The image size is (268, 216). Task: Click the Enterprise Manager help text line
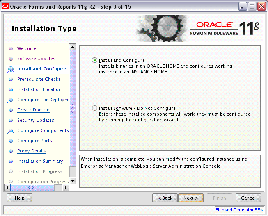pos(151,166)
